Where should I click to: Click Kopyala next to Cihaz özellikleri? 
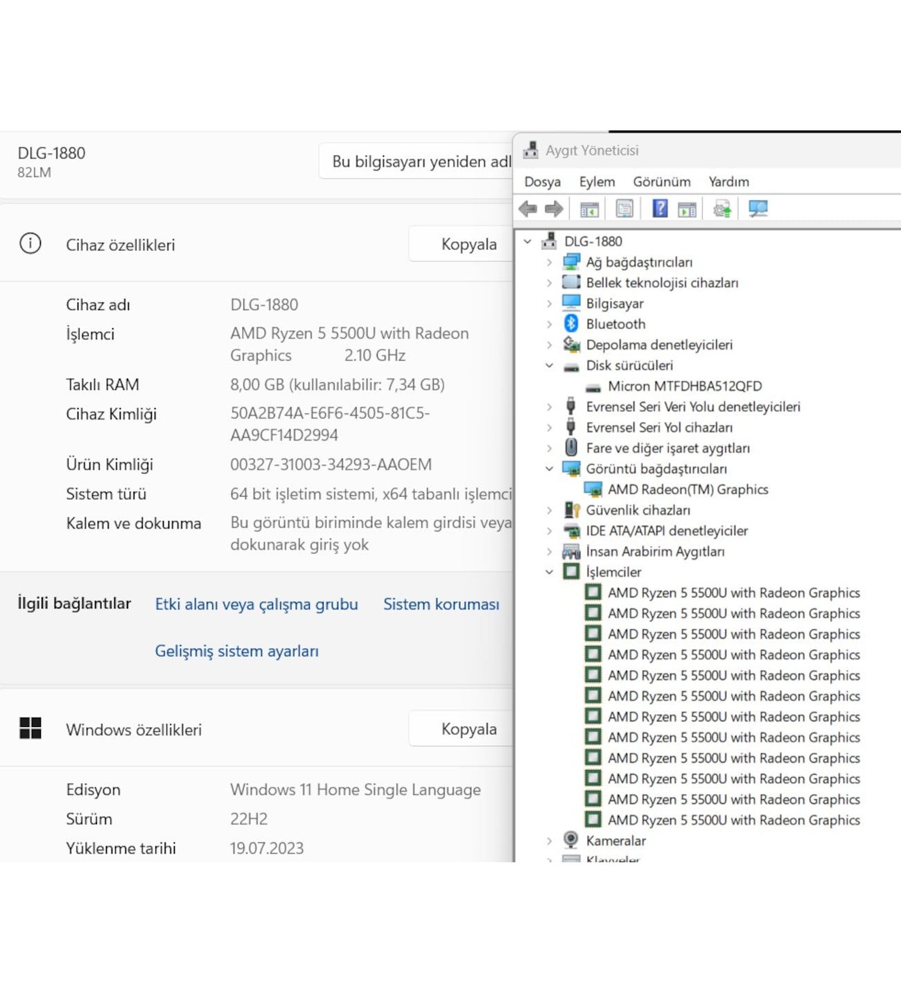coord(461,244)
